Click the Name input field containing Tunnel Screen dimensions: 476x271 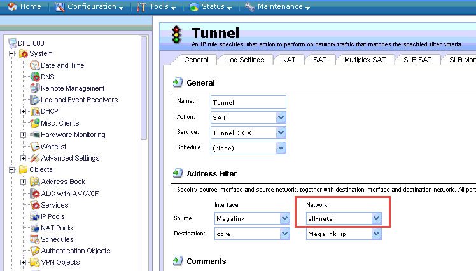pyautogui.click(x=248, y=102)
